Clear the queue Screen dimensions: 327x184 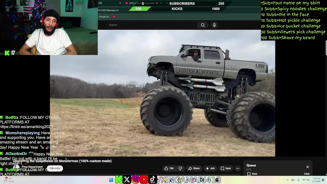point(307,174)
